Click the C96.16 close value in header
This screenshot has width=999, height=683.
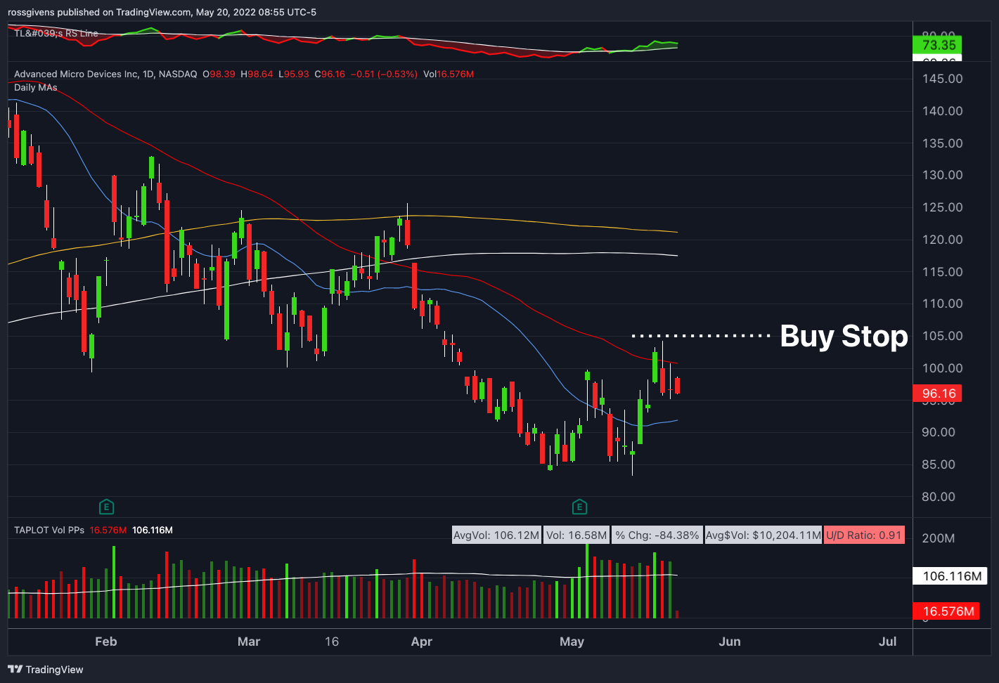330,74
